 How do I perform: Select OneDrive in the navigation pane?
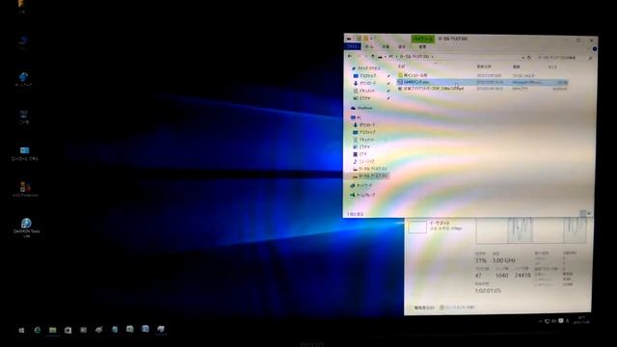tap(362, 108)
